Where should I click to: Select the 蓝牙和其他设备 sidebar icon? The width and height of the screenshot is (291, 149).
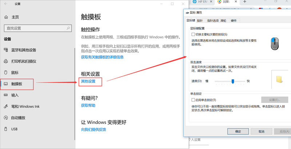tap(5, 50)
